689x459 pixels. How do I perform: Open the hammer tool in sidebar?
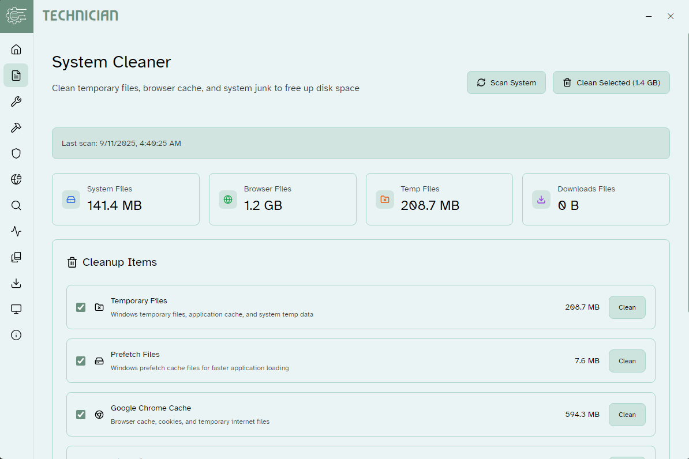(x=16, y=127)
